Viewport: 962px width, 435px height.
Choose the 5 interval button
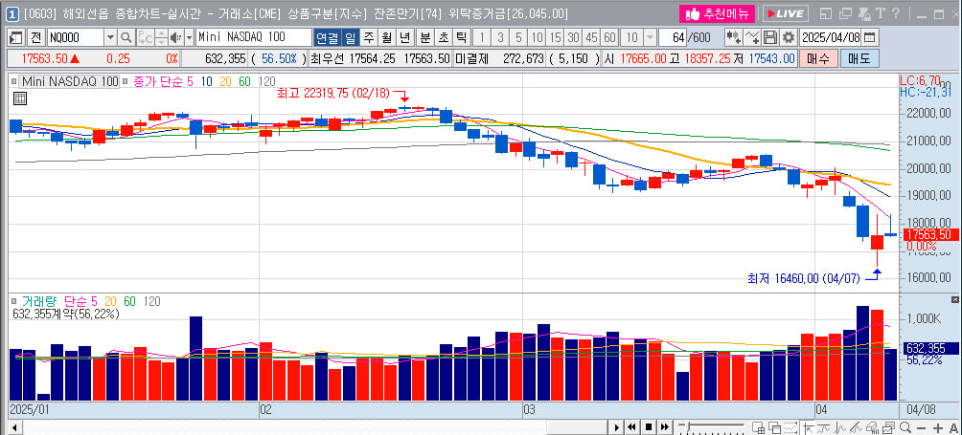(518, 37)
